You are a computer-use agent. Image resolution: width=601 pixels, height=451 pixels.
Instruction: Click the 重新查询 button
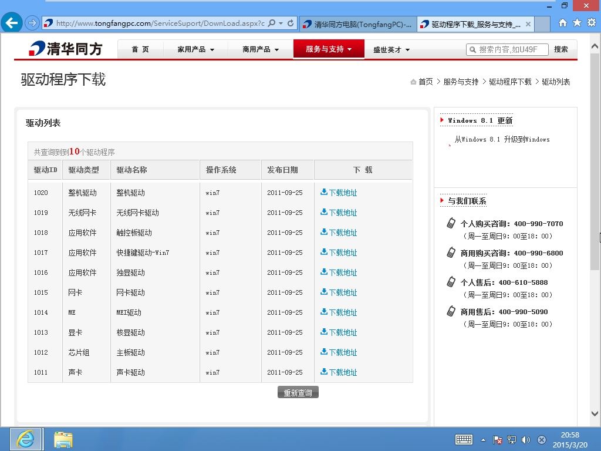coord(298,392)
